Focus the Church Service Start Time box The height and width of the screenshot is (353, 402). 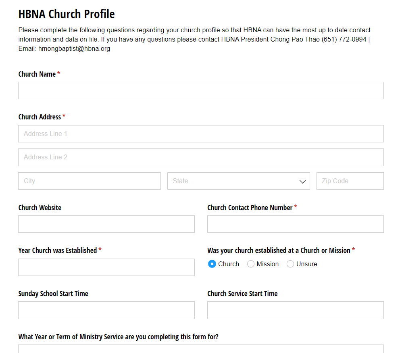[x=295, y=310]
